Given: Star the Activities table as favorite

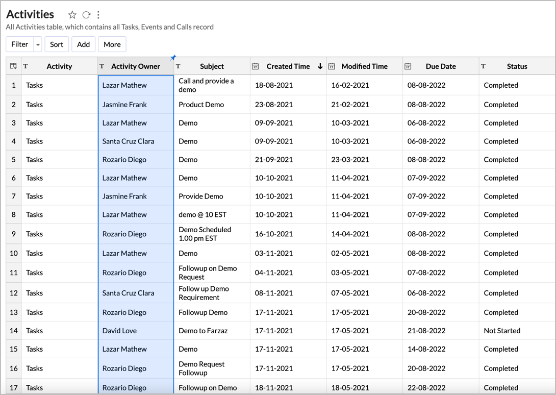Looking at the screenshot, I should (72, 15).
